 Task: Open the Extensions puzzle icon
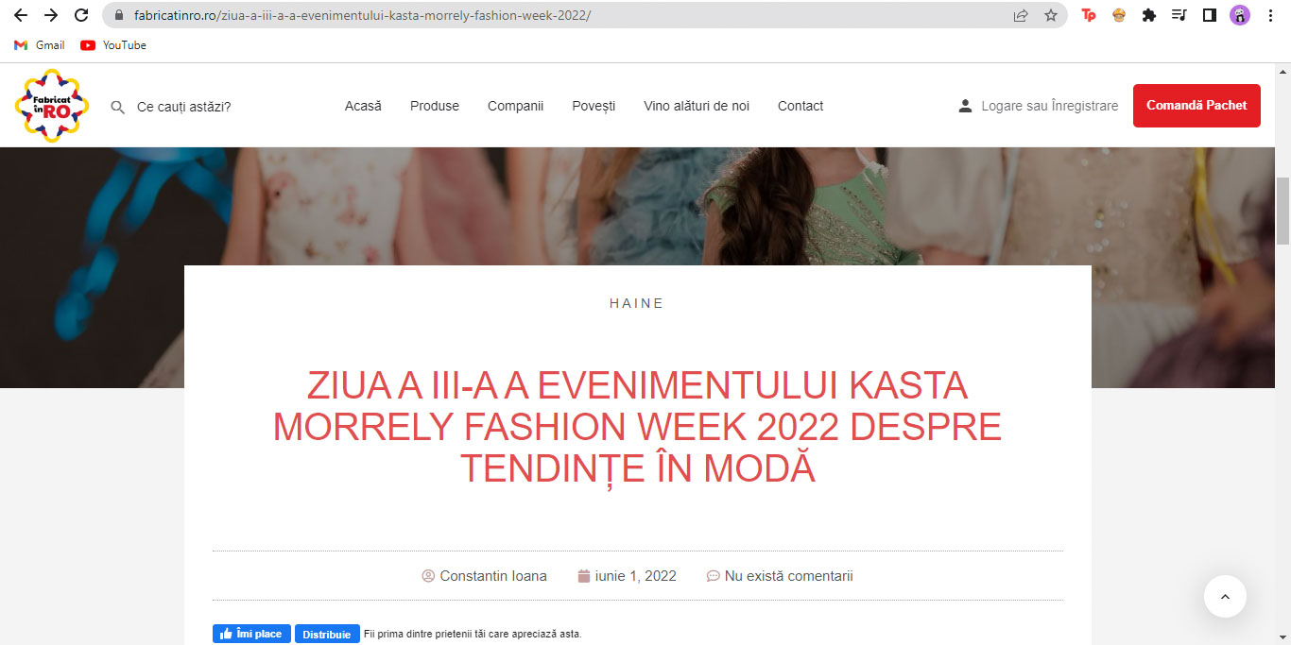point(1149,15)
